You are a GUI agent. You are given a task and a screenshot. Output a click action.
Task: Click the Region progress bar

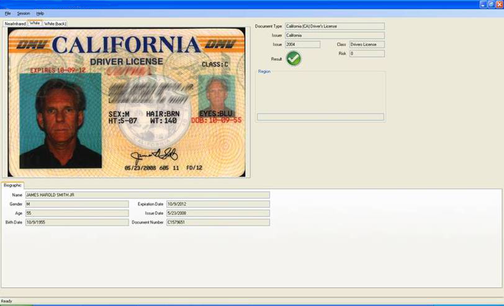tap(320, 117)
